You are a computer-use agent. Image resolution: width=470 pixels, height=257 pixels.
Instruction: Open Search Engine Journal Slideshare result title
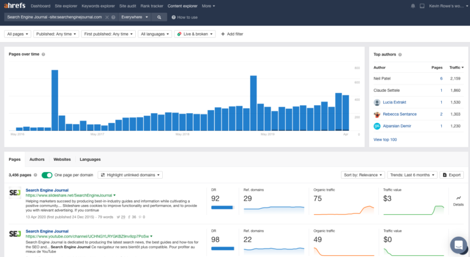47,190
